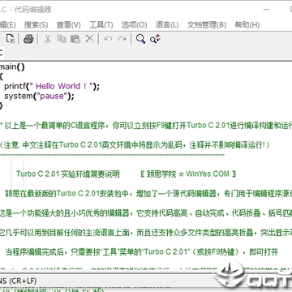Open Find with magnifier icon
The image size is (292, 292).
point(140,39)
